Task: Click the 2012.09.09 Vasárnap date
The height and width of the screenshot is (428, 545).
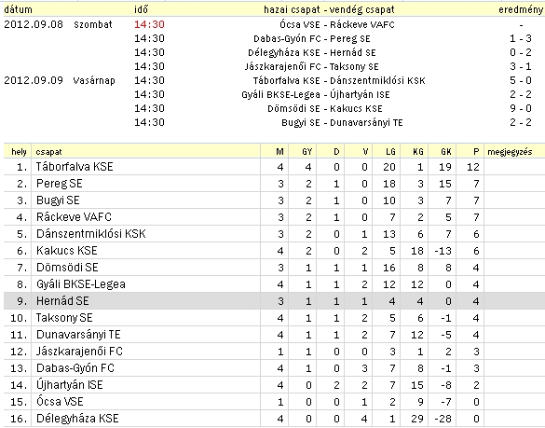Action: [60, 80]
